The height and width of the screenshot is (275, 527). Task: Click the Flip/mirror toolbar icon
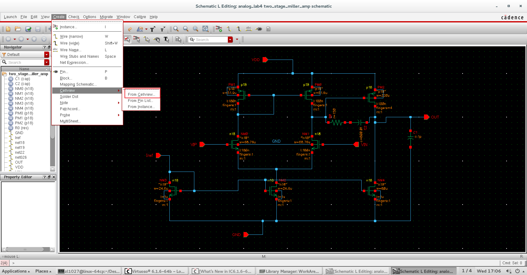140,29
